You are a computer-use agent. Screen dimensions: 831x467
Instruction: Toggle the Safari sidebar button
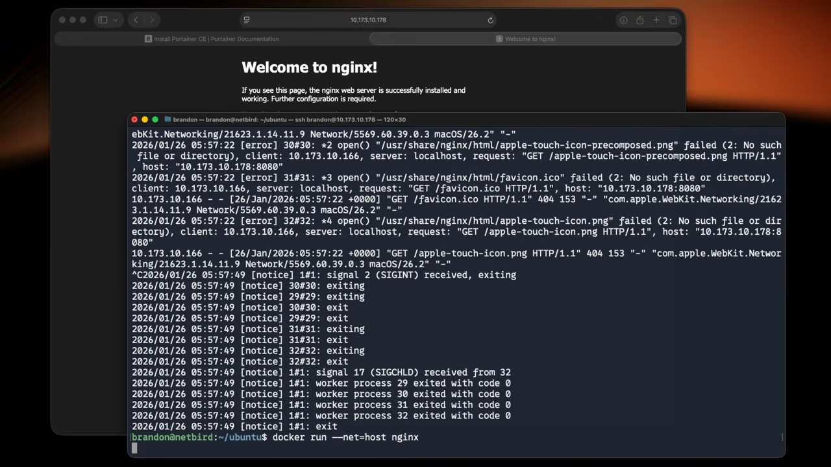tap(103, 20)
